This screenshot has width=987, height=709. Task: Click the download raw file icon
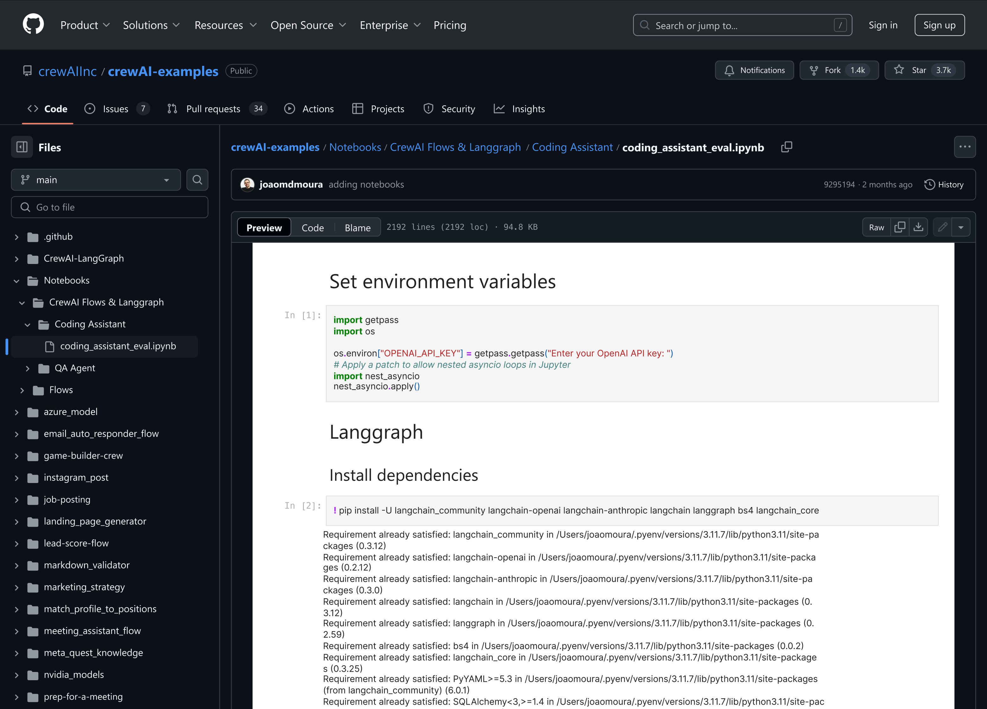coord(918,227)
